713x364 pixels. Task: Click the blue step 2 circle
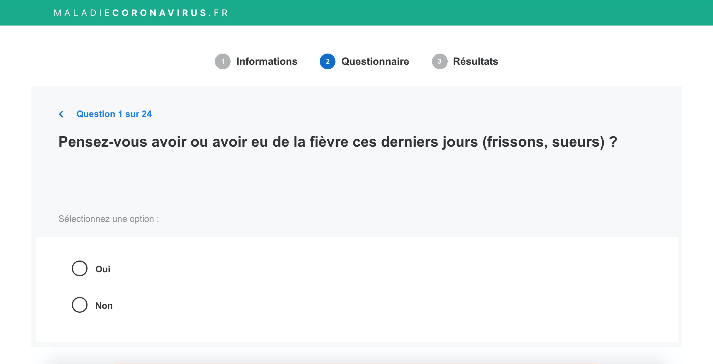(x=327, y=61)
